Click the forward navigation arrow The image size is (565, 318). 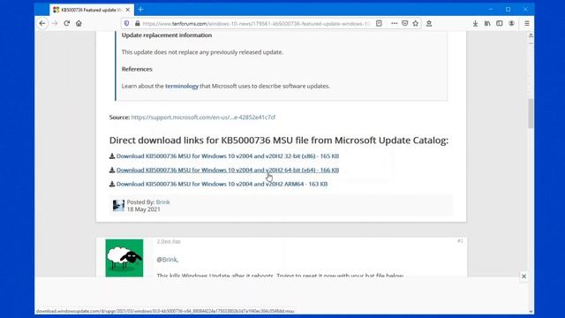(55, 24)
